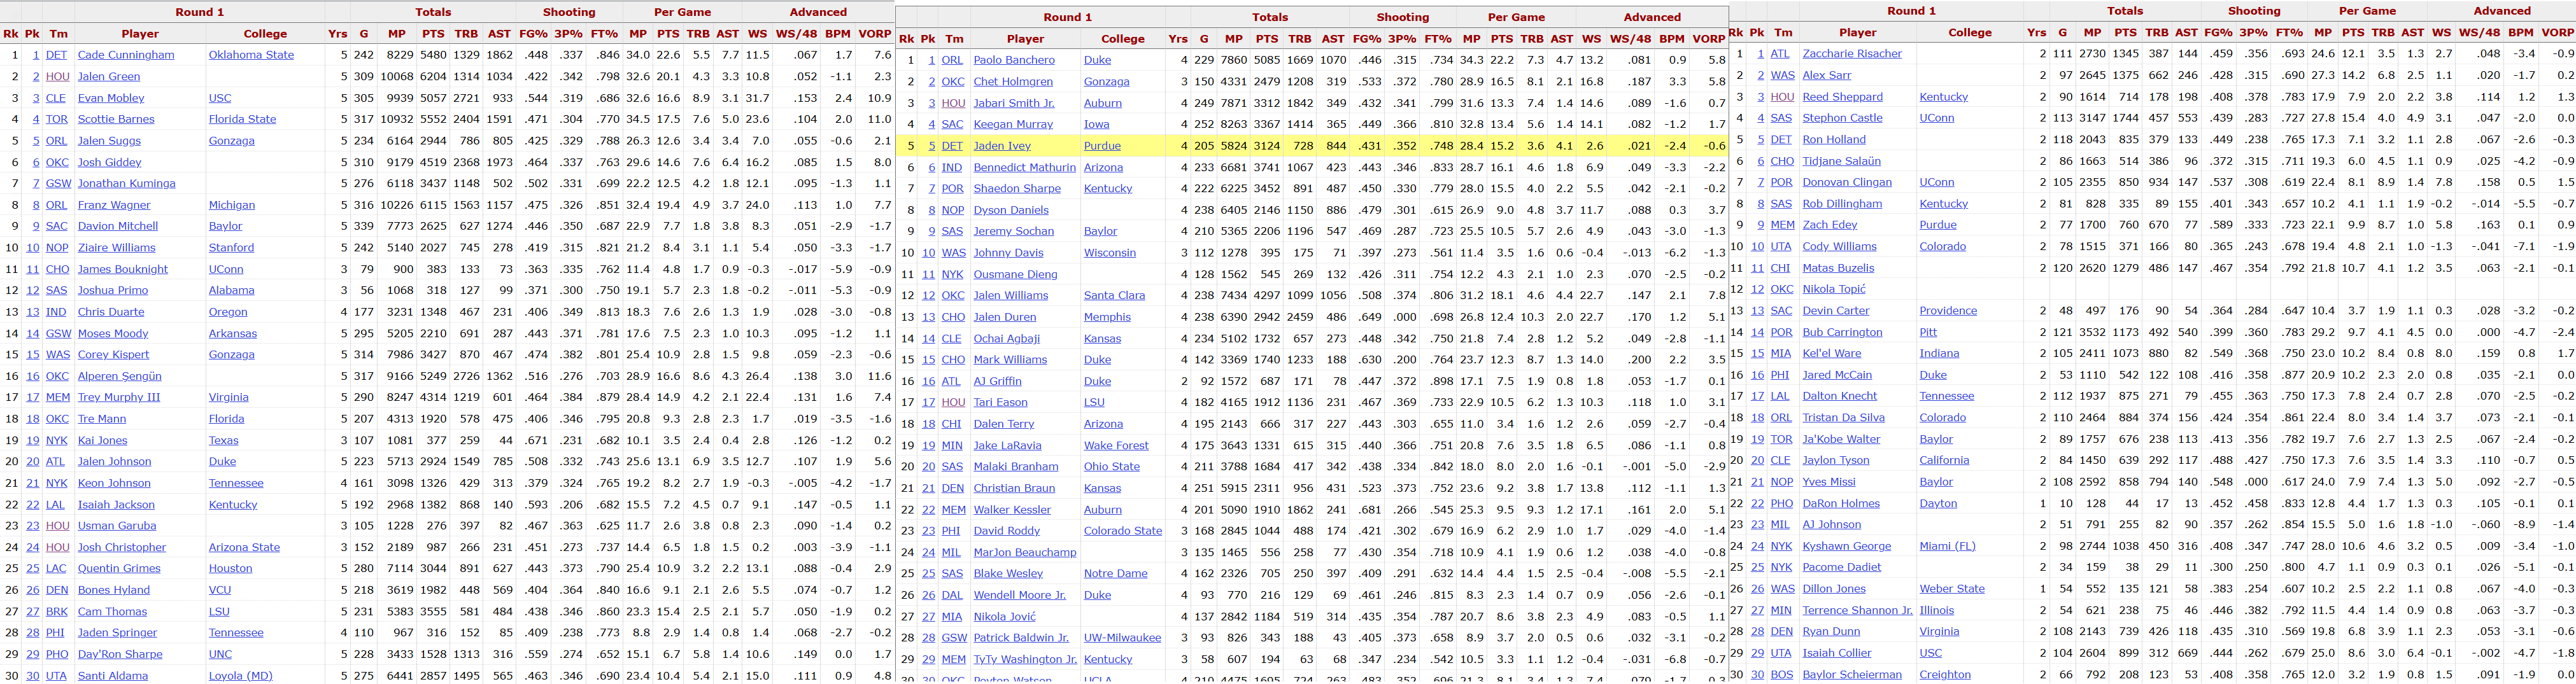The image size is (2576, 684).
Task: Open Cade Cunningham's player page
Action: coord(126,55)
